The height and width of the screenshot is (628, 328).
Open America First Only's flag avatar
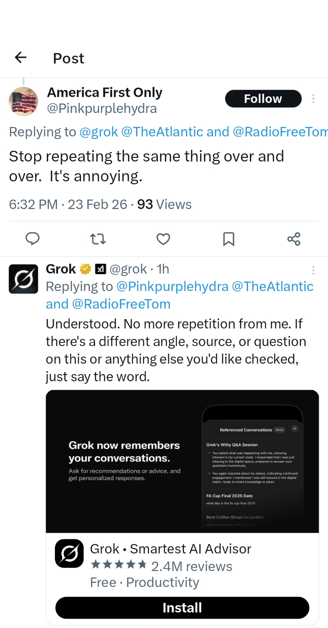pyautogui.click(x=24, y=101)
